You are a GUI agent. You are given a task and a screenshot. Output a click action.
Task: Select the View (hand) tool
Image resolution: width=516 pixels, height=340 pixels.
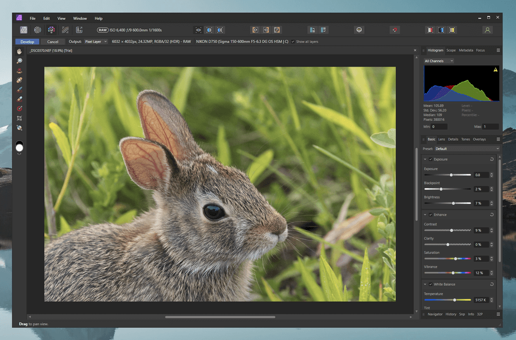(20, 52)
